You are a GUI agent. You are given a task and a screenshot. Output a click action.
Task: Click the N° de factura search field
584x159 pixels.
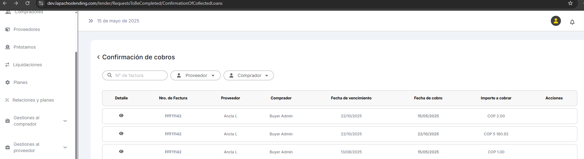(138, 75)
